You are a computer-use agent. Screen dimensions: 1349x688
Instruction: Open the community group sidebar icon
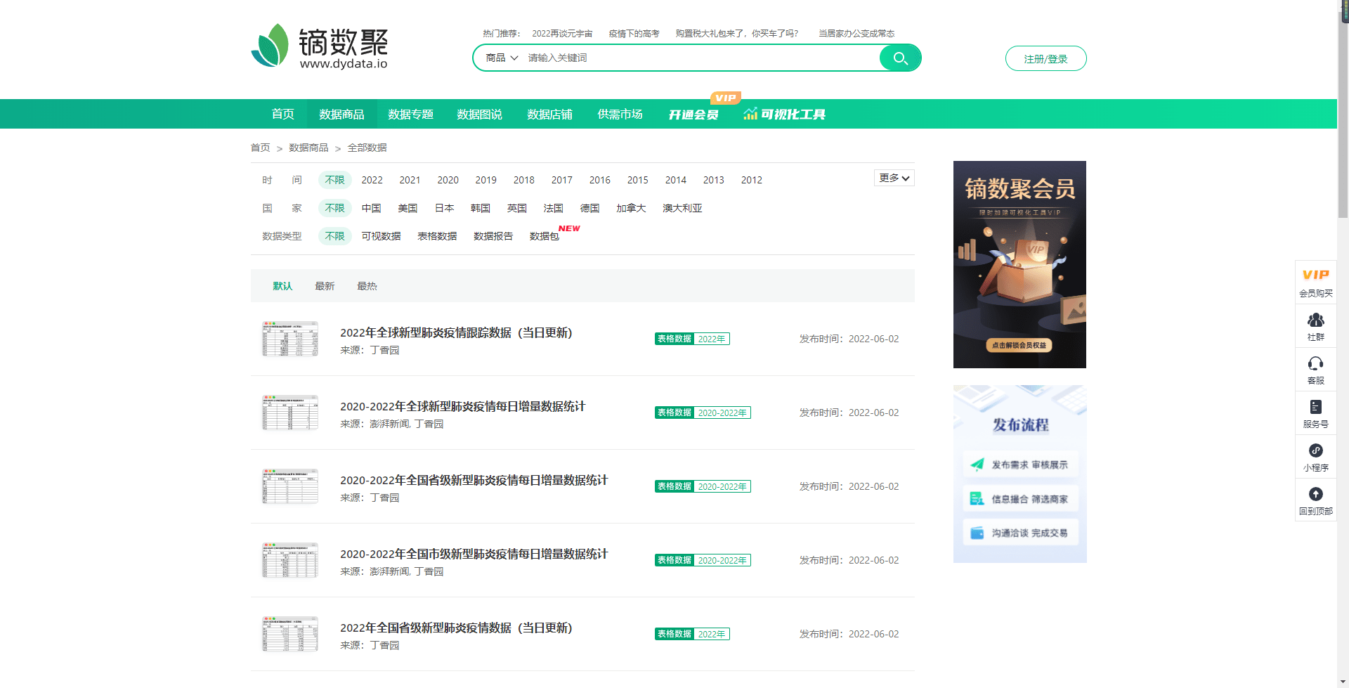click(1315, 326)
